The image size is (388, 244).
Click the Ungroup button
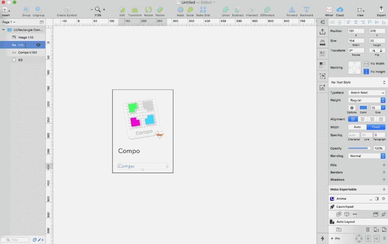[x=38, y=10]
